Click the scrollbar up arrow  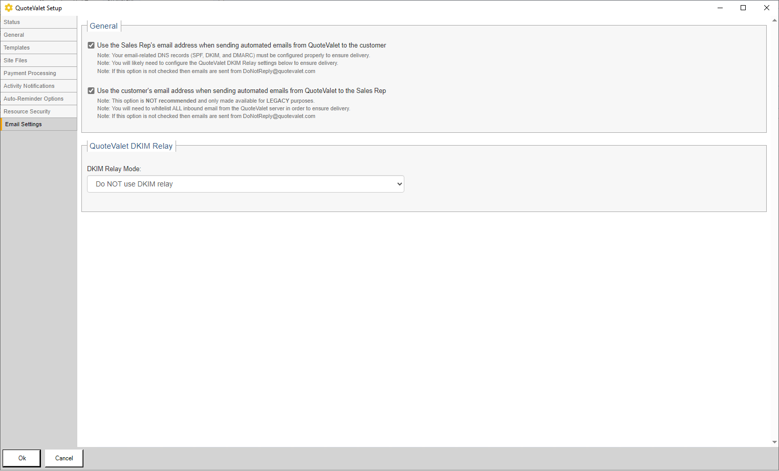point(774,20)
